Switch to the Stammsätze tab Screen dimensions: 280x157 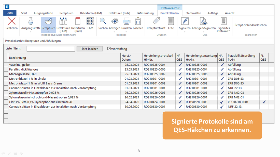pos(193,13)
